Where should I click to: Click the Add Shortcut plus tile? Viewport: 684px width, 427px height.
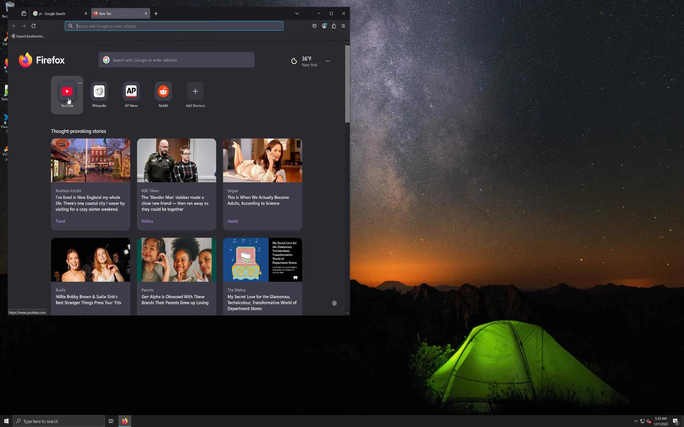(195, 92)
